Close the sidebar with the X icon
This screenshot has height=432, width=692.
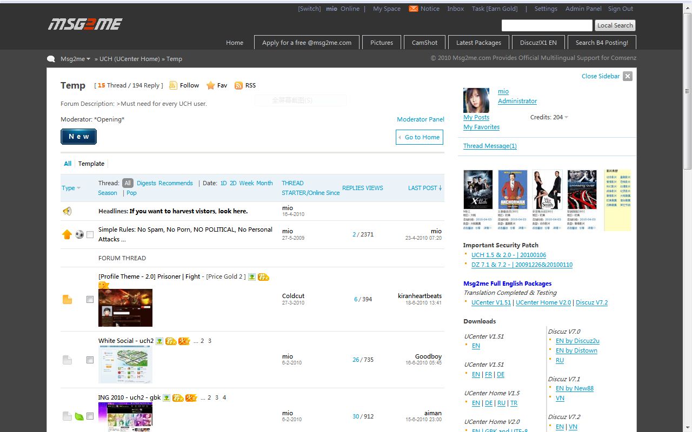coord(628,76)
